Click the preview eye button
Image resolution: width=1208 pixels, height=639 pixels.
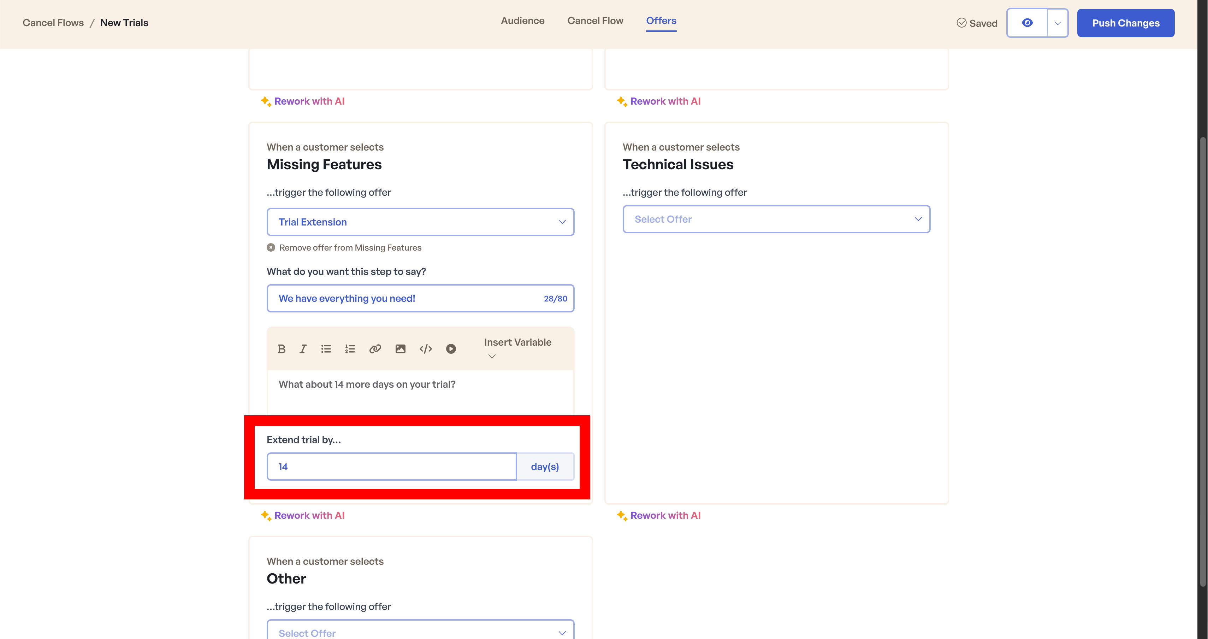(1027, 23)
